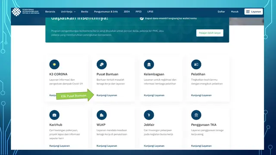Image resolution: width=276 pixels, height=155 pixels.
Task: Open the Pelatihan training icon
Action: click(x=196, y=64)
